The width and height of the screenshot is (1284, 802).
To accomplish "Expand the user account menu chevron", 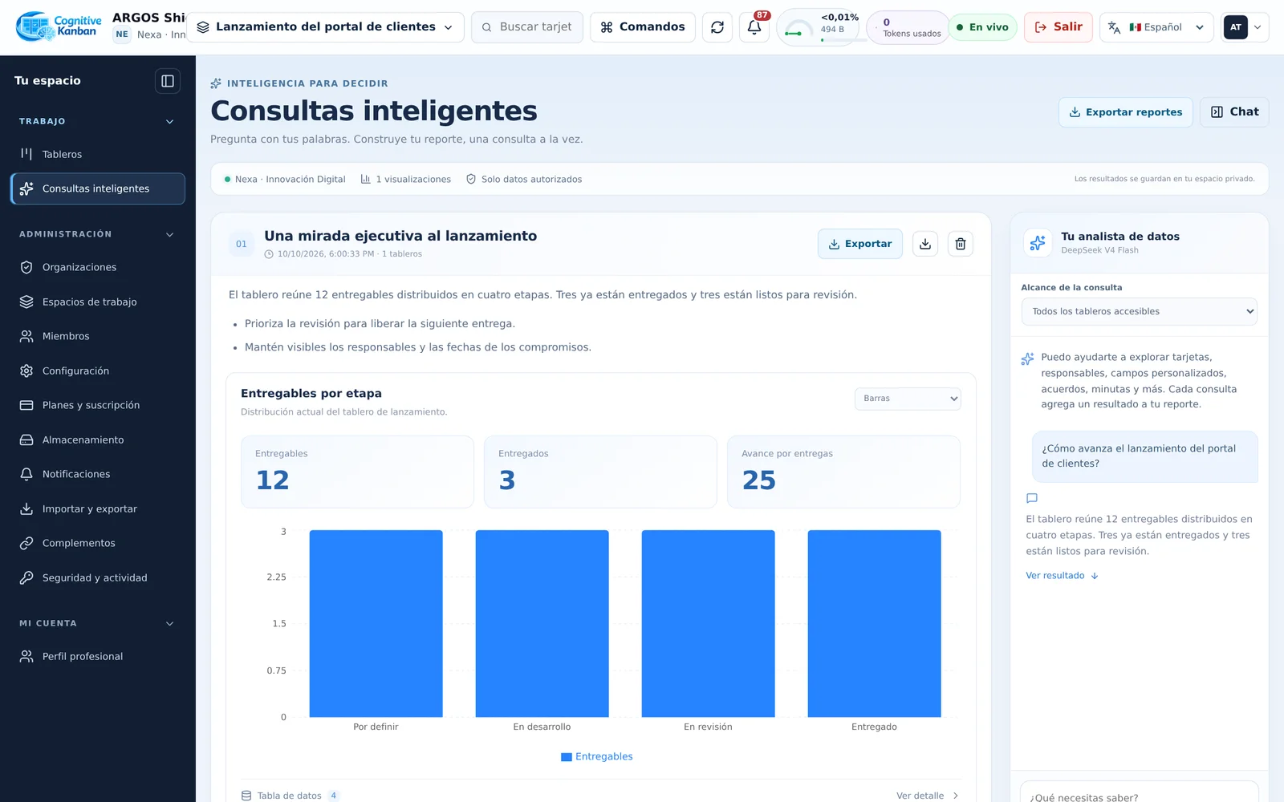I will click(x=1258, y=27).
